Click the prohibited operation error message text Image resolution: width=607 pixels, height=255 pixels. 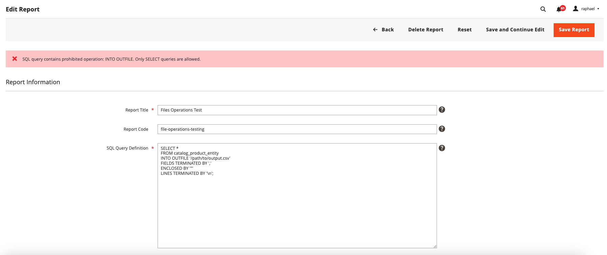click(x=111, y=59)
